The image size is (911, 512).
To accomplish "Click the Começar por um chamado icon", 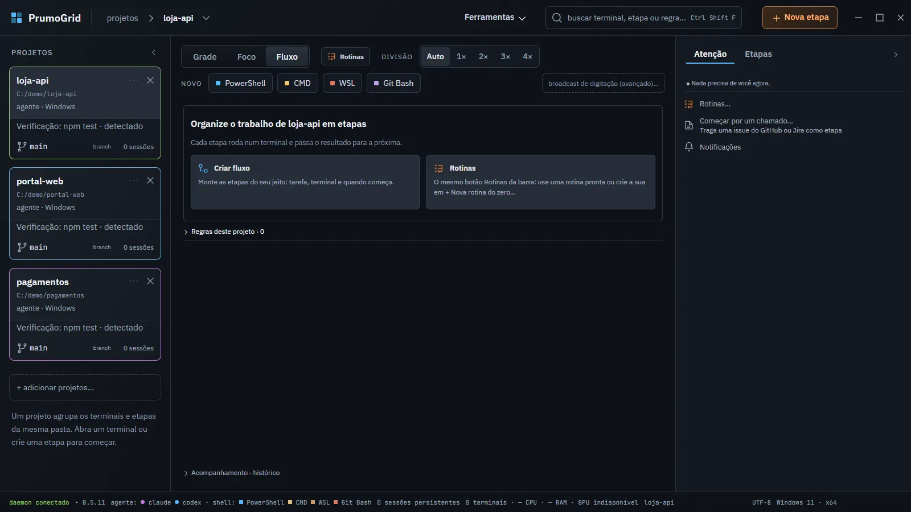I will point(689,125).
